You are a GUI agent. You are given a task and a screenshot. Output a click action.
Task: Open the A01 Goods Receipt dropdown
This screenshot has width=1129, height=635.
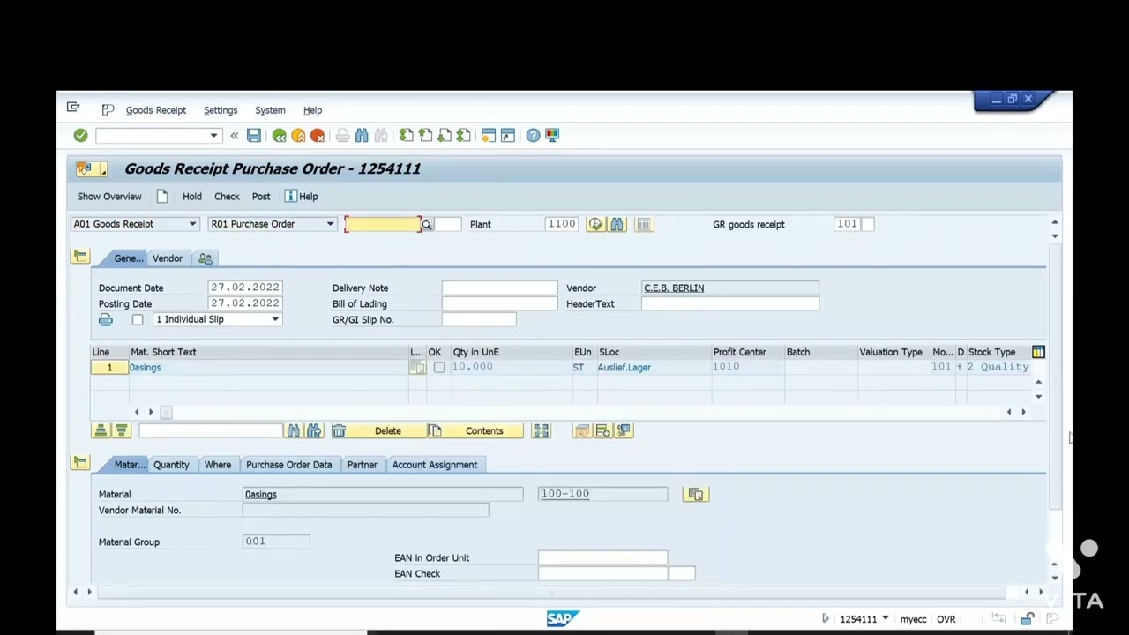pyautogui.click(x=192, y=224)
